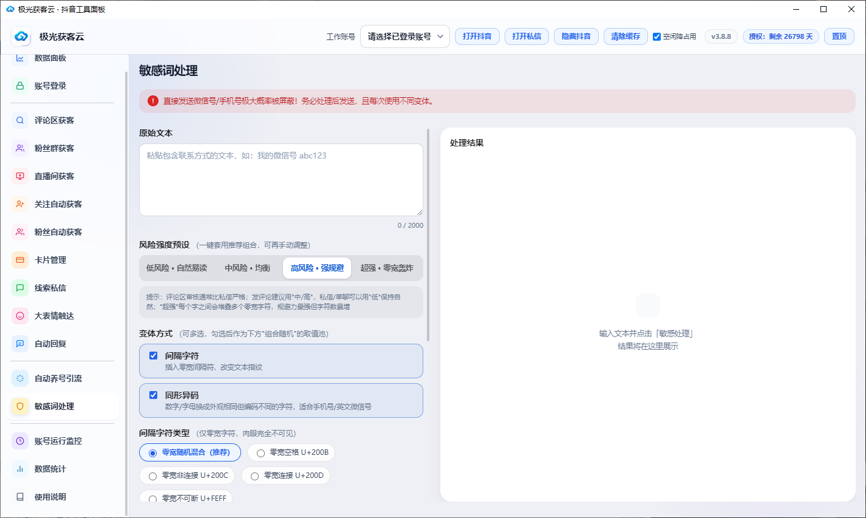Click the 使用说明 book icon
This screenshot has height=518, width=866.
point(20,497)
